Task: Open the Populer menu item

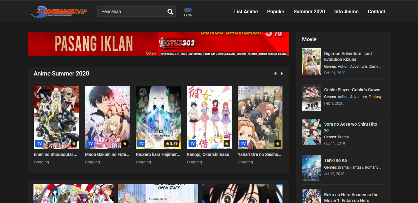Action: click(276, 11)
